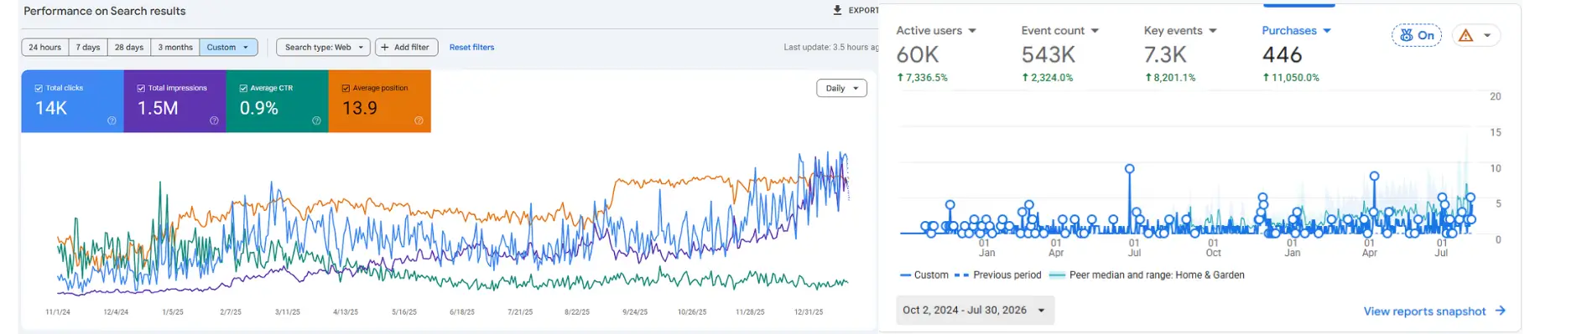Image resolution: width=1582 pixels, height=334 pixels.
Task: Uncheck the Average CTR checkbox
Action: [243, 88]
